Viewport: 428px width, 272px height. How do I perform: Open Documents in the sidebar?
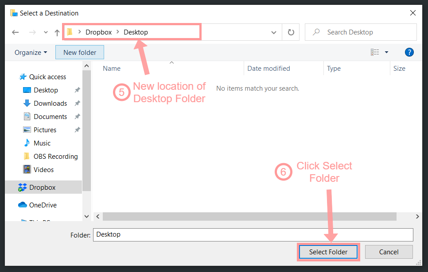tap(50, 117)
